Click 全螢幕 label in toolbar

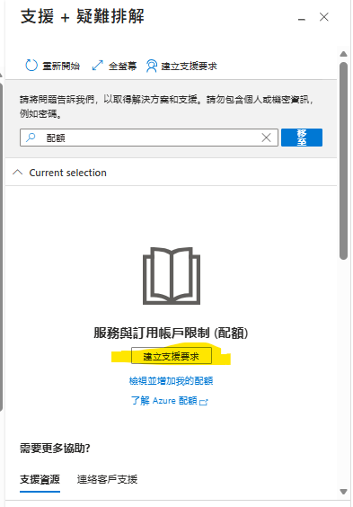[122, 66]
